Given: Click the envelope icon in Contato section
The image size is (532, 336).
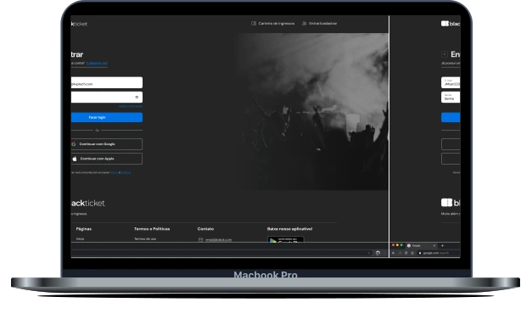Looking at the screenshot, I should pyautogui.click(x=201, y=239).
